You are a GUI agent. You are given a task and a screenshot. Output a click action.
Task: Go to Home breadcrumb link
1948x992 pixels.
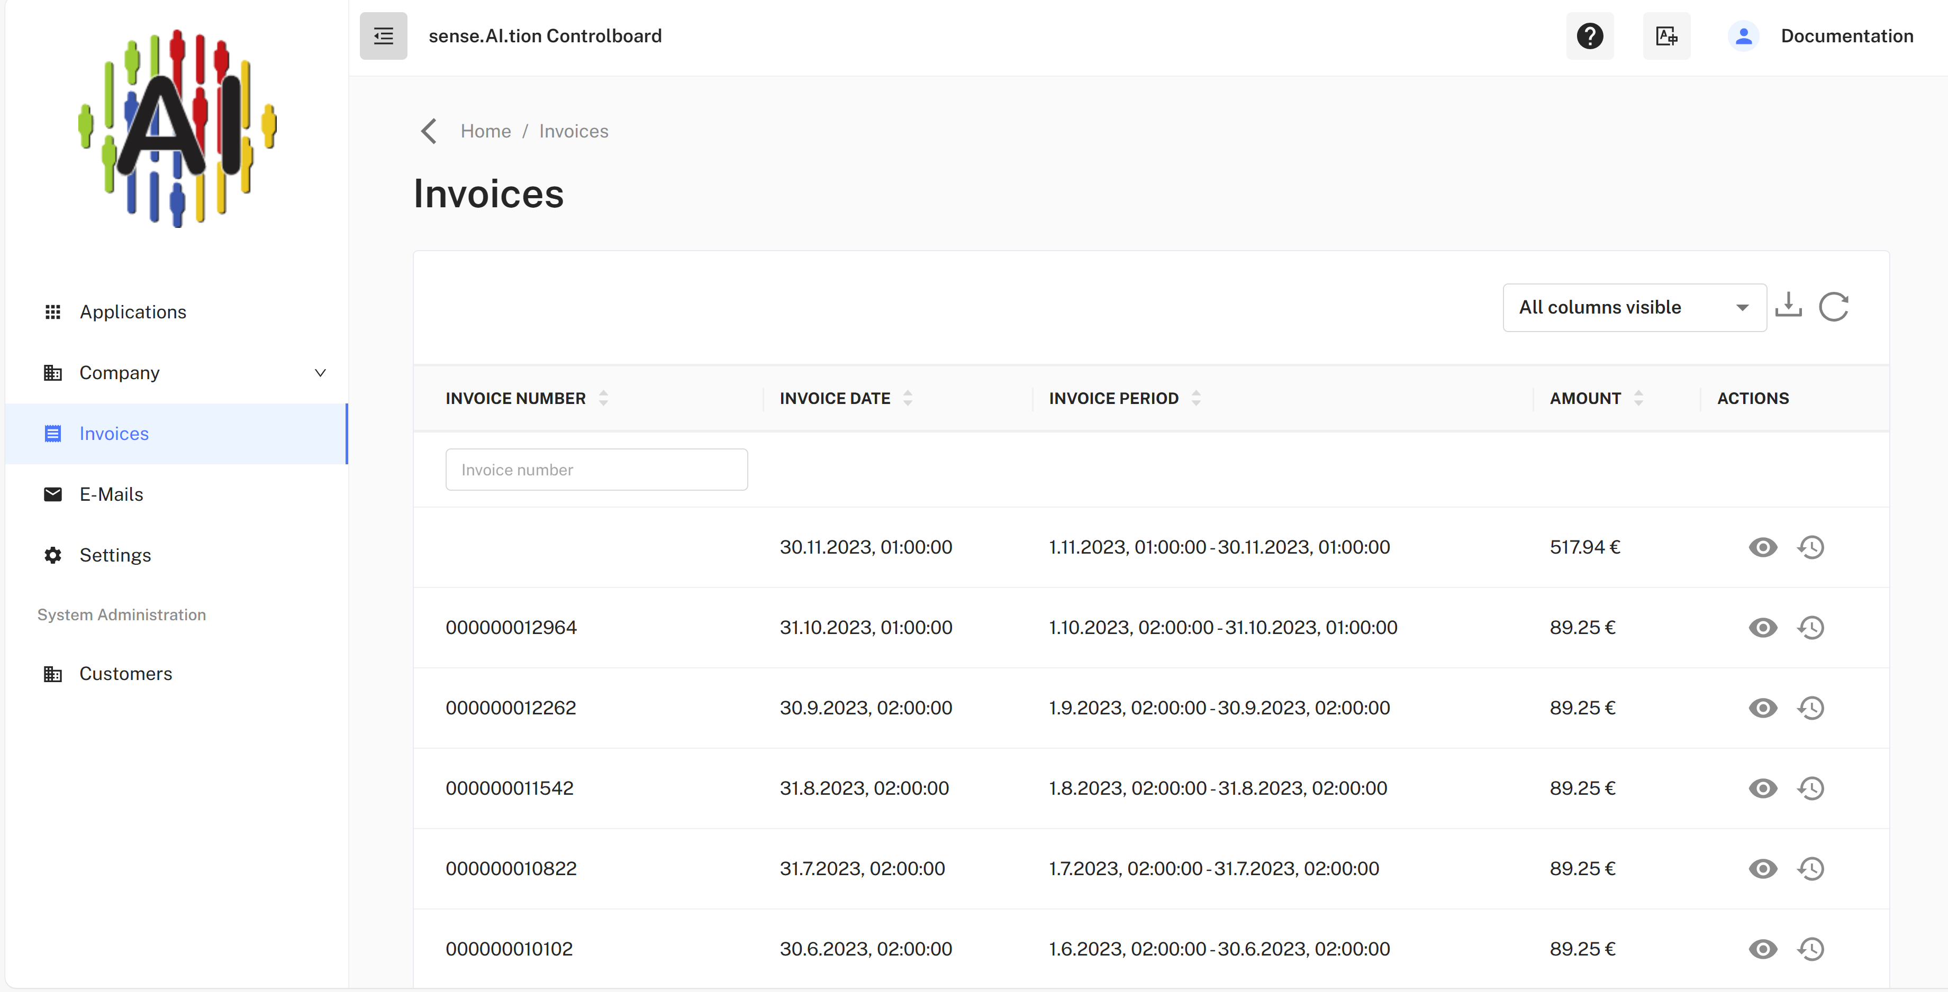click(x=485, y=132)
